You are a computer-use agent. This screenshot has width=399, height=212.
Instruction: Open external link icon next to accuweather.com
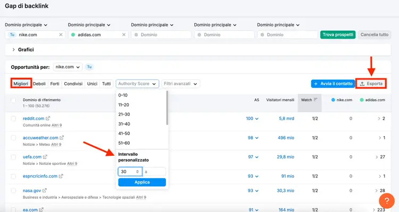coord(62,137)
